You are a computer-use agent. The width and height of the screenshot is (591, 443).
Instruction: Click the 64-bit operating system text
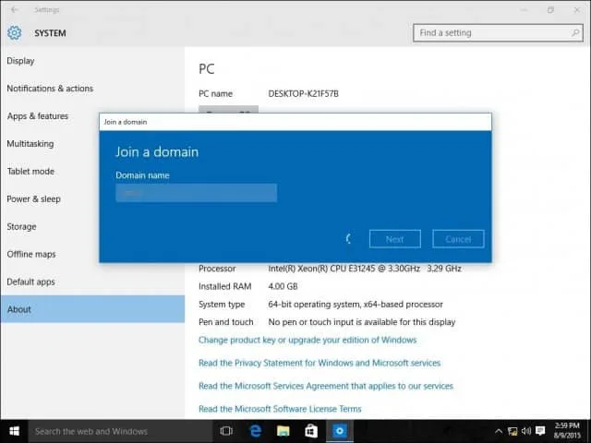pyautogui.click(x=356, y=304)
